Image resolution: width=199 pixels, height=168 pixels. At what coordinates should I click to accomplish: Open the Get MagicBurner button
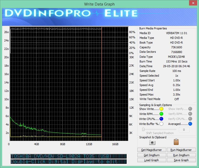[152, 150]
